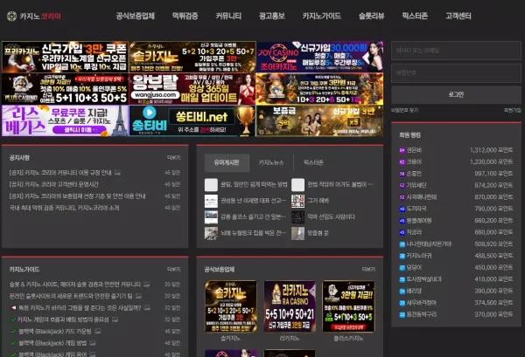Click 더보기 in the 공식보증업체 panel

(368, 269)
